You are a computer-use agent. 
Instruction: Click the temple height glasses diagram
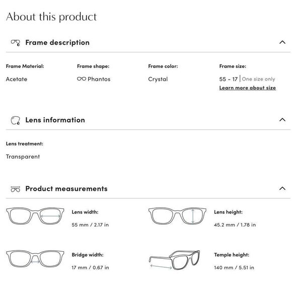coord(175,260)
